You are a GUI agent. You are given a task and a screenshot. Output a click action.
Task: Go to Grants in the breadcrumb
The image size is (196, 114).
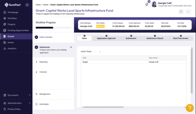(45, 5)
